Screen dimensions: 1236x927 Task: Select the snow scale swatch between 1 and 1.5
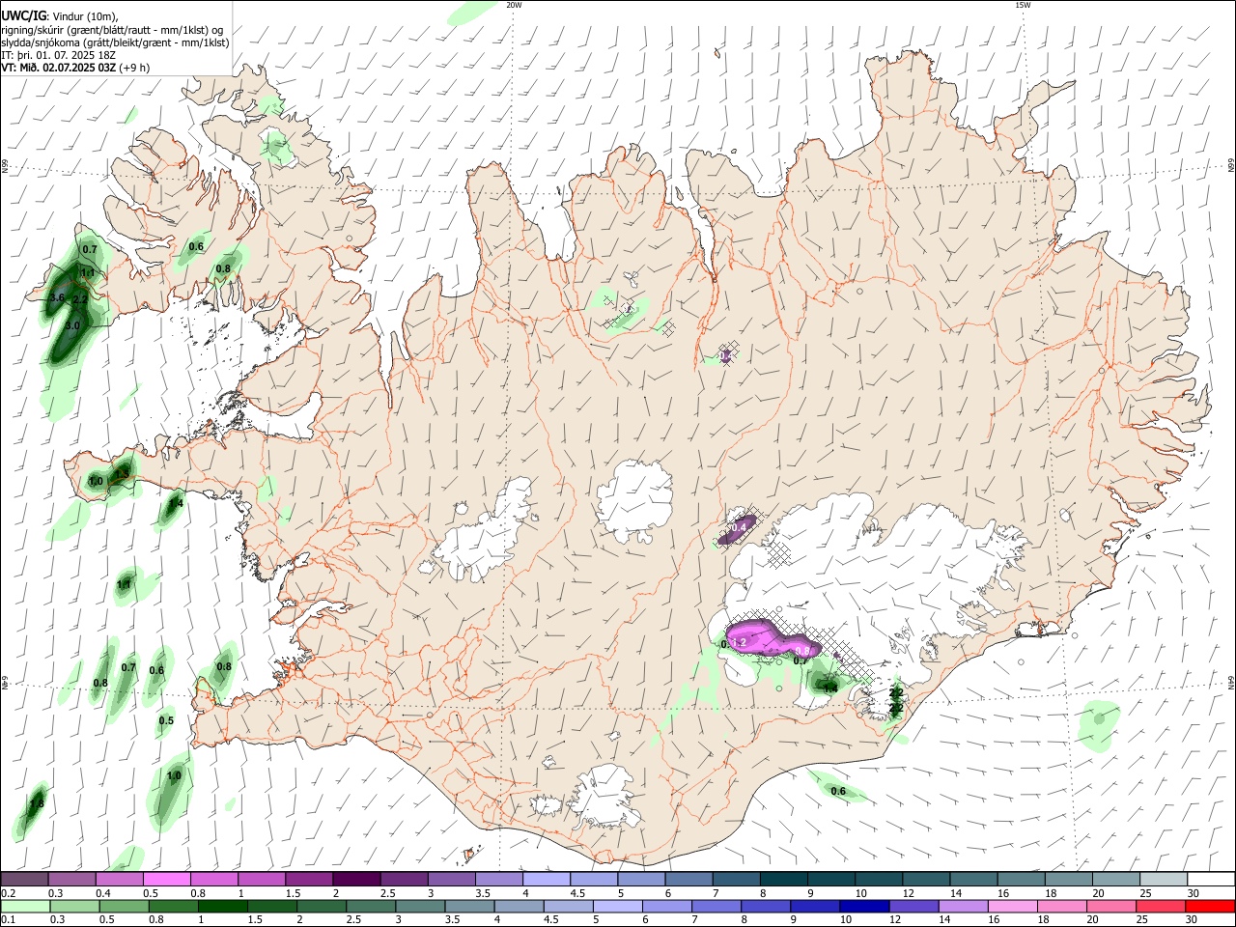click(x=262, y=879)
